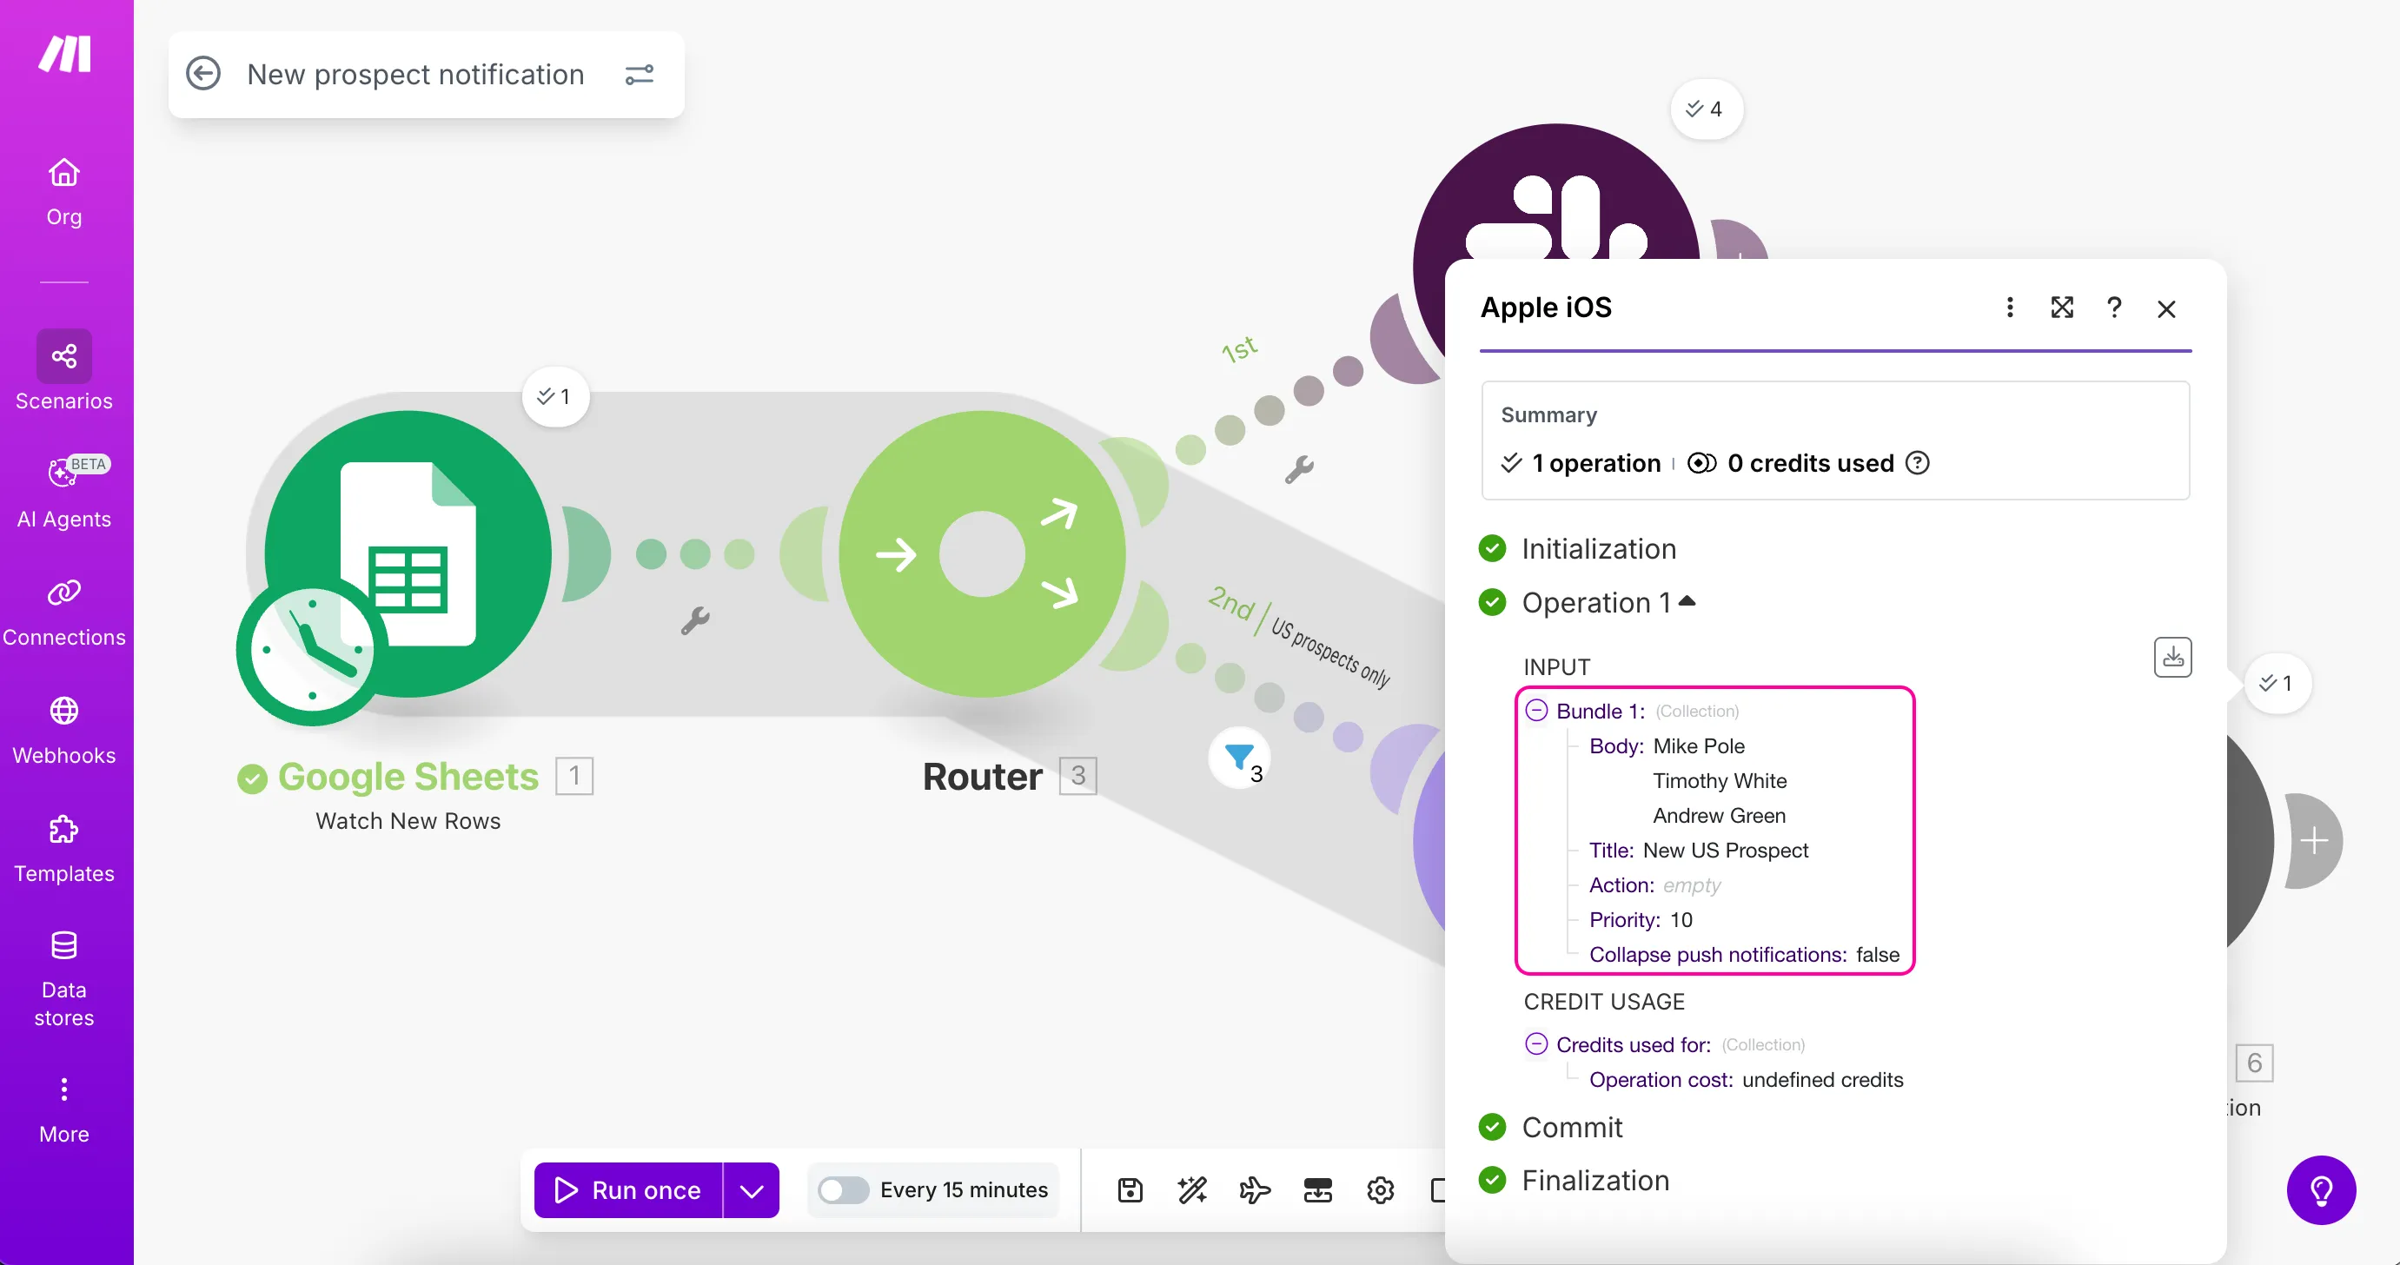2400x1265 pixels.
Task: Open the Slack module's operations bubble showing 4
Action: point(1705,109)
